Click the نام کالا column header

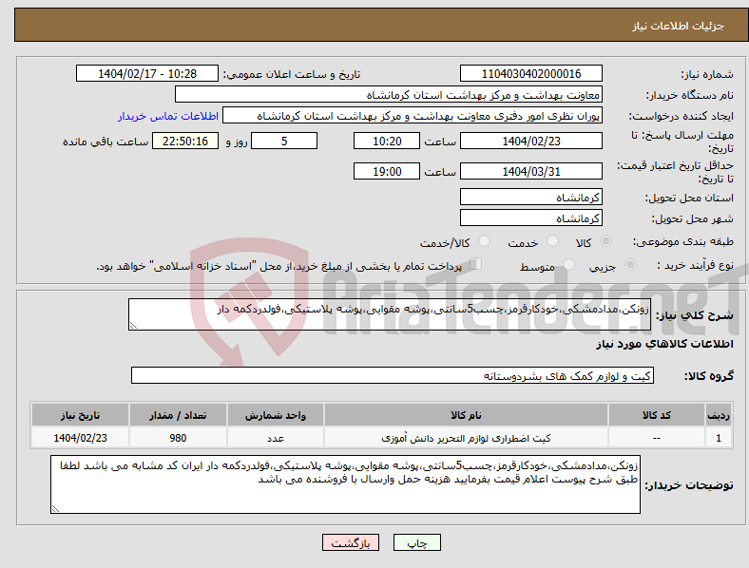click(466, 415)
